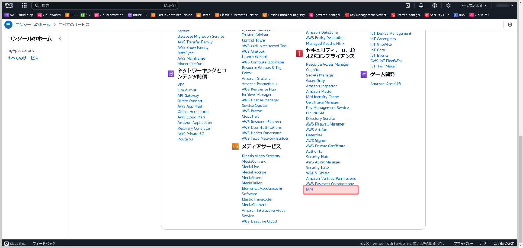Open プライバシー footer link

tap(463, 244)
